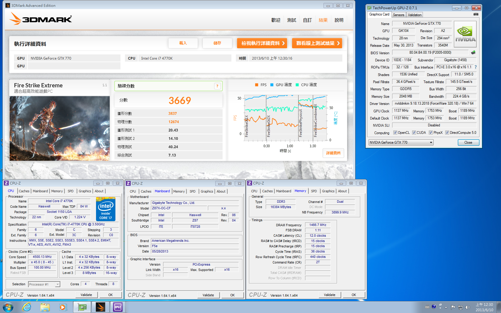Toggle the OpenCL checkbox in GPU-Z
The height and width of the screenshot is (313, 501).
point(395,133)
